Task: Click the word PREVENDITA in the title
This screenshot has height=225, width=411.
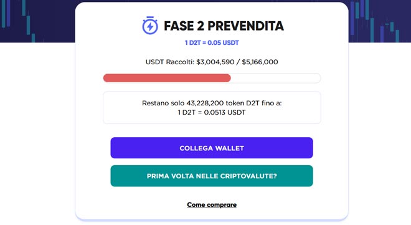Action: coord(245,26)
